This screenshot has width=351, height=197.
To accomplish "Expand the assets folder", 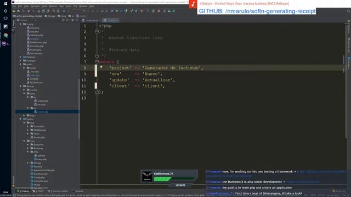I will pyautogui.click(x=24, y=68).
